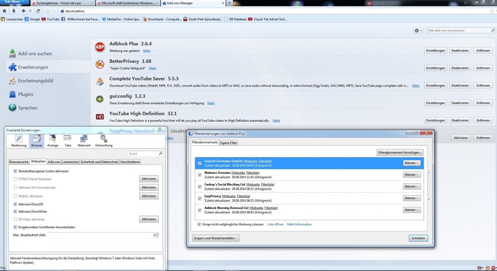Click the Adblock Plus ABP extension icon

[100, 47]
